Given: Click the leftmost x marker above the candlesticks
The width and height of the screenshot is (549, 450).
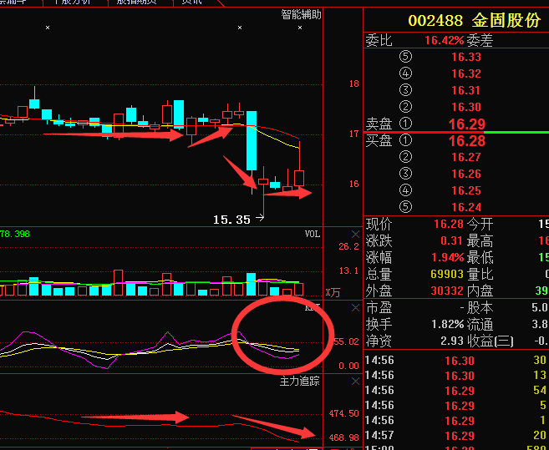Looking at the screenshot, I should click(x=48, y=28).
